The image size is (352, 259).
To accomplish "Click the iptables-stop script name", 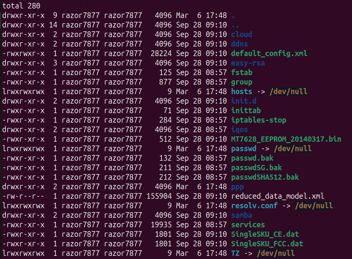I will coord(258,120).
